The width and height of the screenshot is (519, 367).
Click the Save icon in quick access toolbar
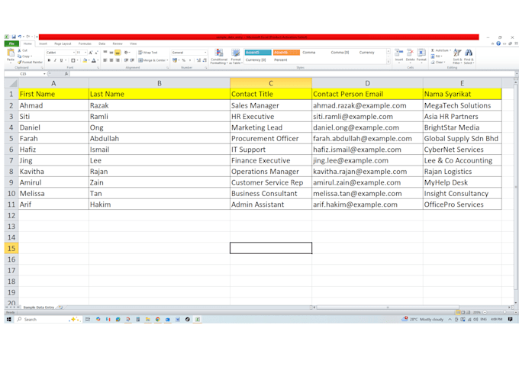(14, 37)
